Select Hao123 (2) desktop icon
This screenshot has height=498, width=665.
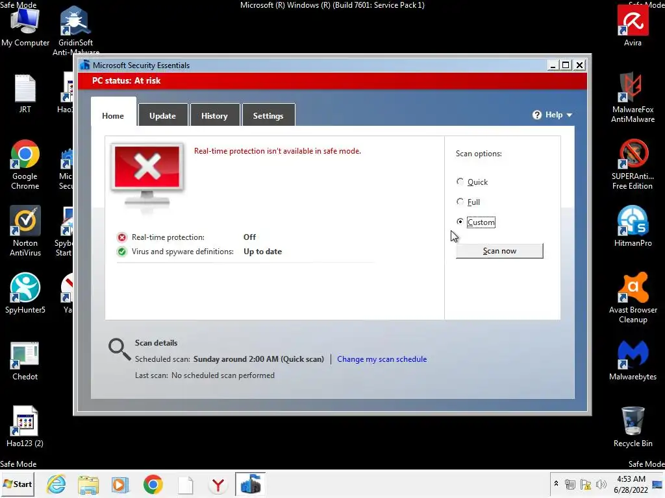[25, 427]
